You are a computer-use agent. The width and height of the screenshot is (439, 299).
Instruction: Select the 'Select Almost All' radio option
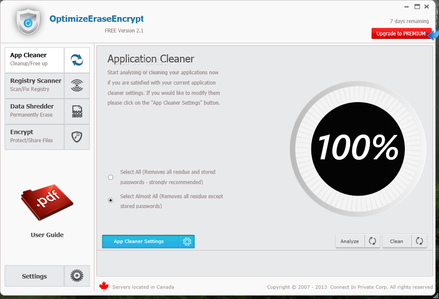[x=111, y=200]
